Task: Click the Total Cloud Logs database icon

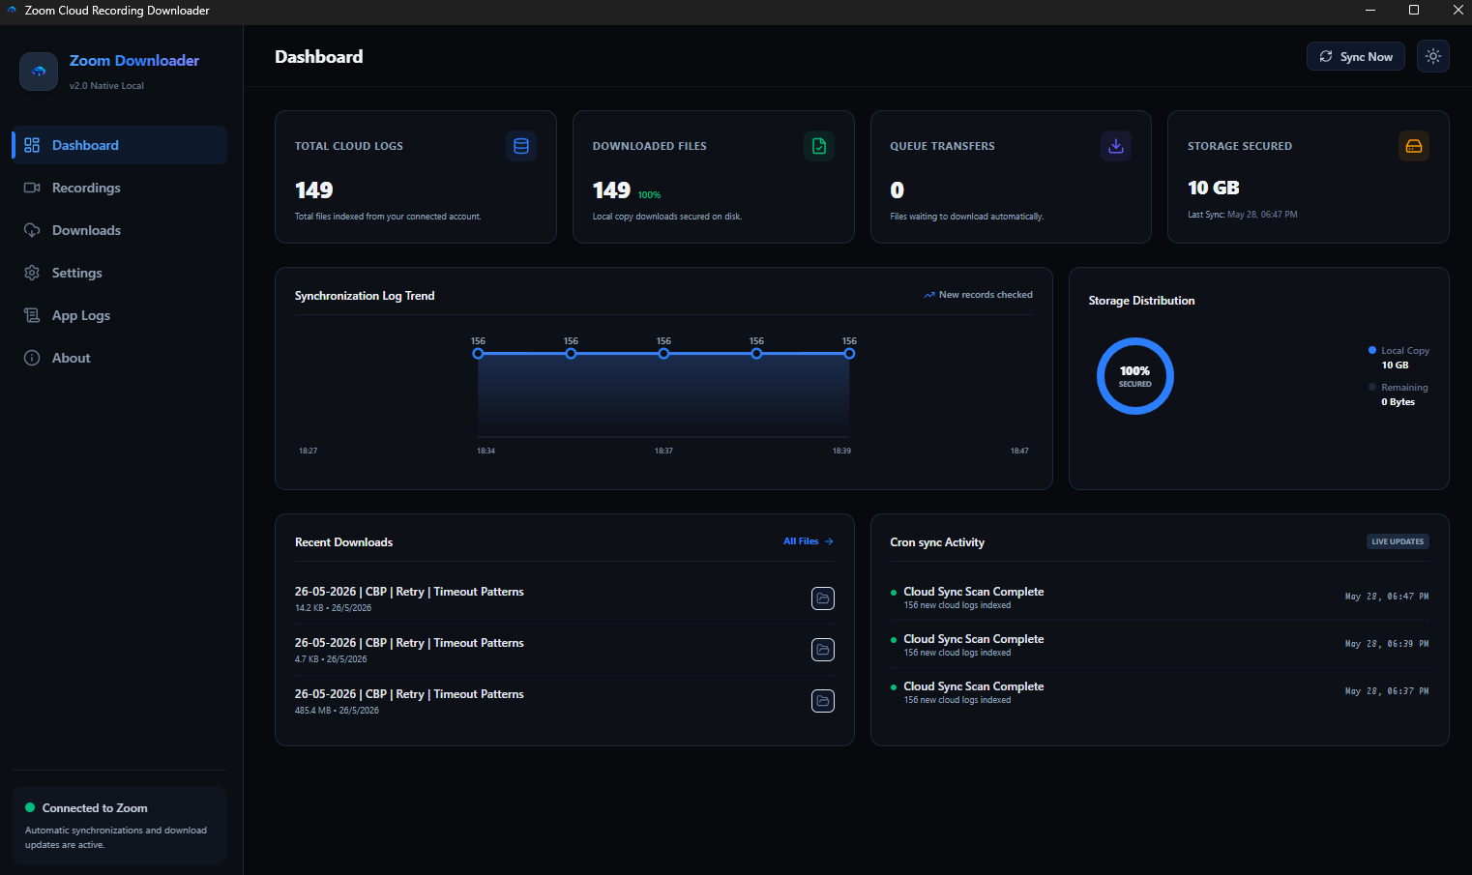Action: [x=521, y=146]
